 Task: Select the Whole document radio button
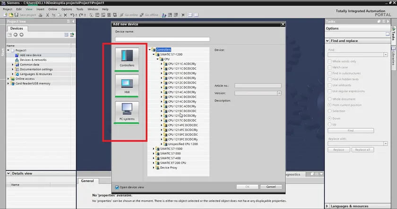[330, 99]
